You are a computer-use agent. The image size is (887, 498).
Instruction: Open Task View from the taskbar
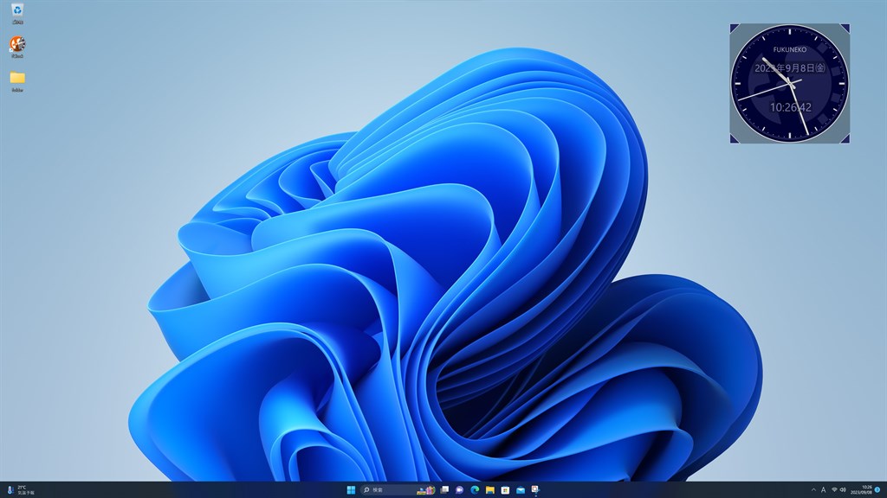click(444, 489)
